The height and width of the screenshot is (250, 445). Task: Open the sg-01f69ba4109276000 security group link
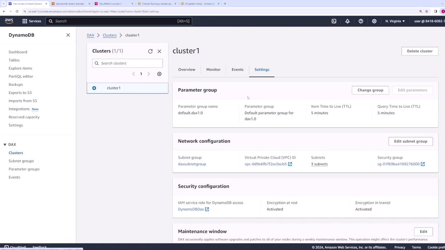pos(398,164)
